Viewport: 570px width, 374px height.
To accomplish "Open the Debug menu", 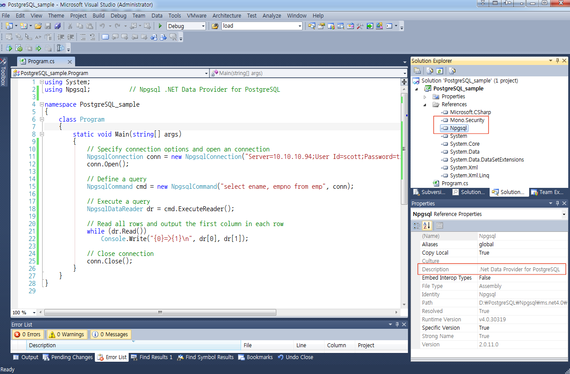I will click(x=119, y=15).
